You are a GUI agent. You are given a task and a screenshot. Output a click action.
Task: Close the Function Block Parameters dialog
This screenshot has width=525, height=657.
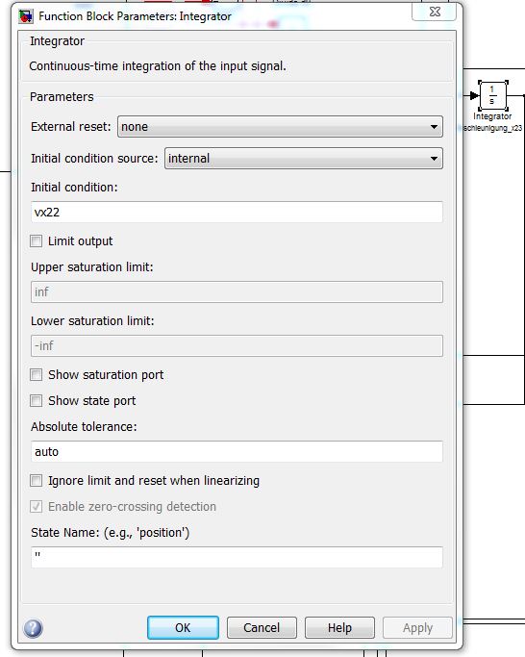tap(435, 12)
